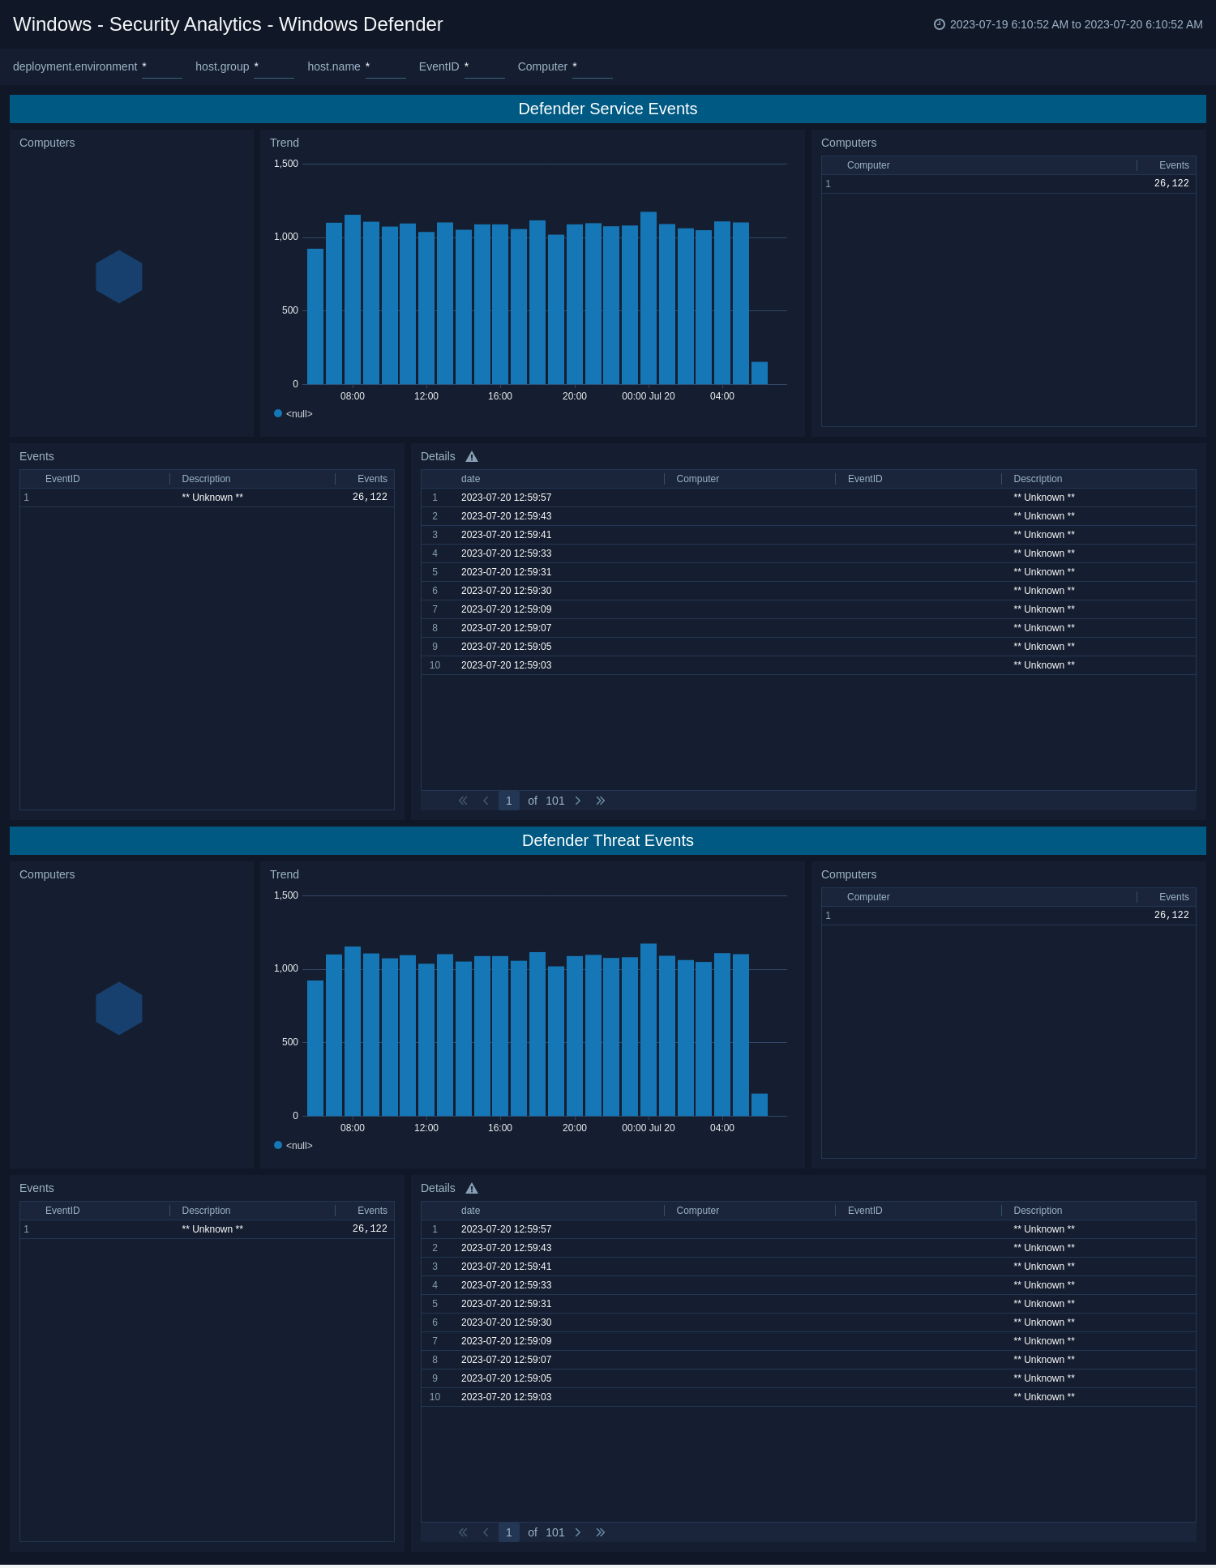The height and width of the screenshot is (1568, 1216).
Task: Edit the EventID filter field
Action: click(x=485, y=67)
